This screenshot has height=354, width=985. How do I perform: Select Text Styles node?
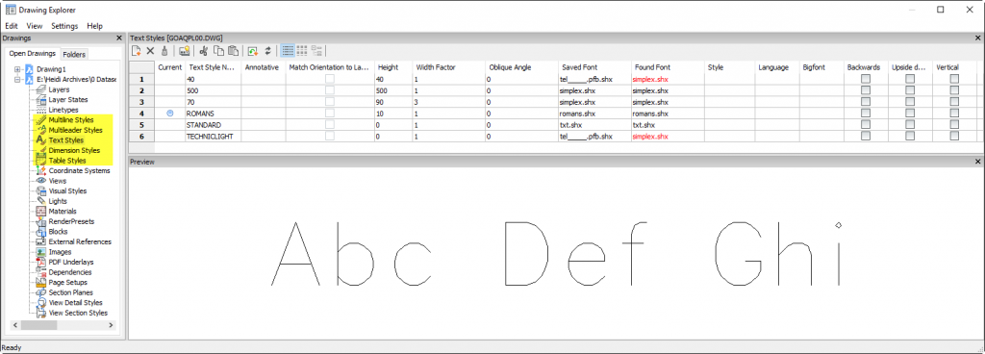point(66,140)
